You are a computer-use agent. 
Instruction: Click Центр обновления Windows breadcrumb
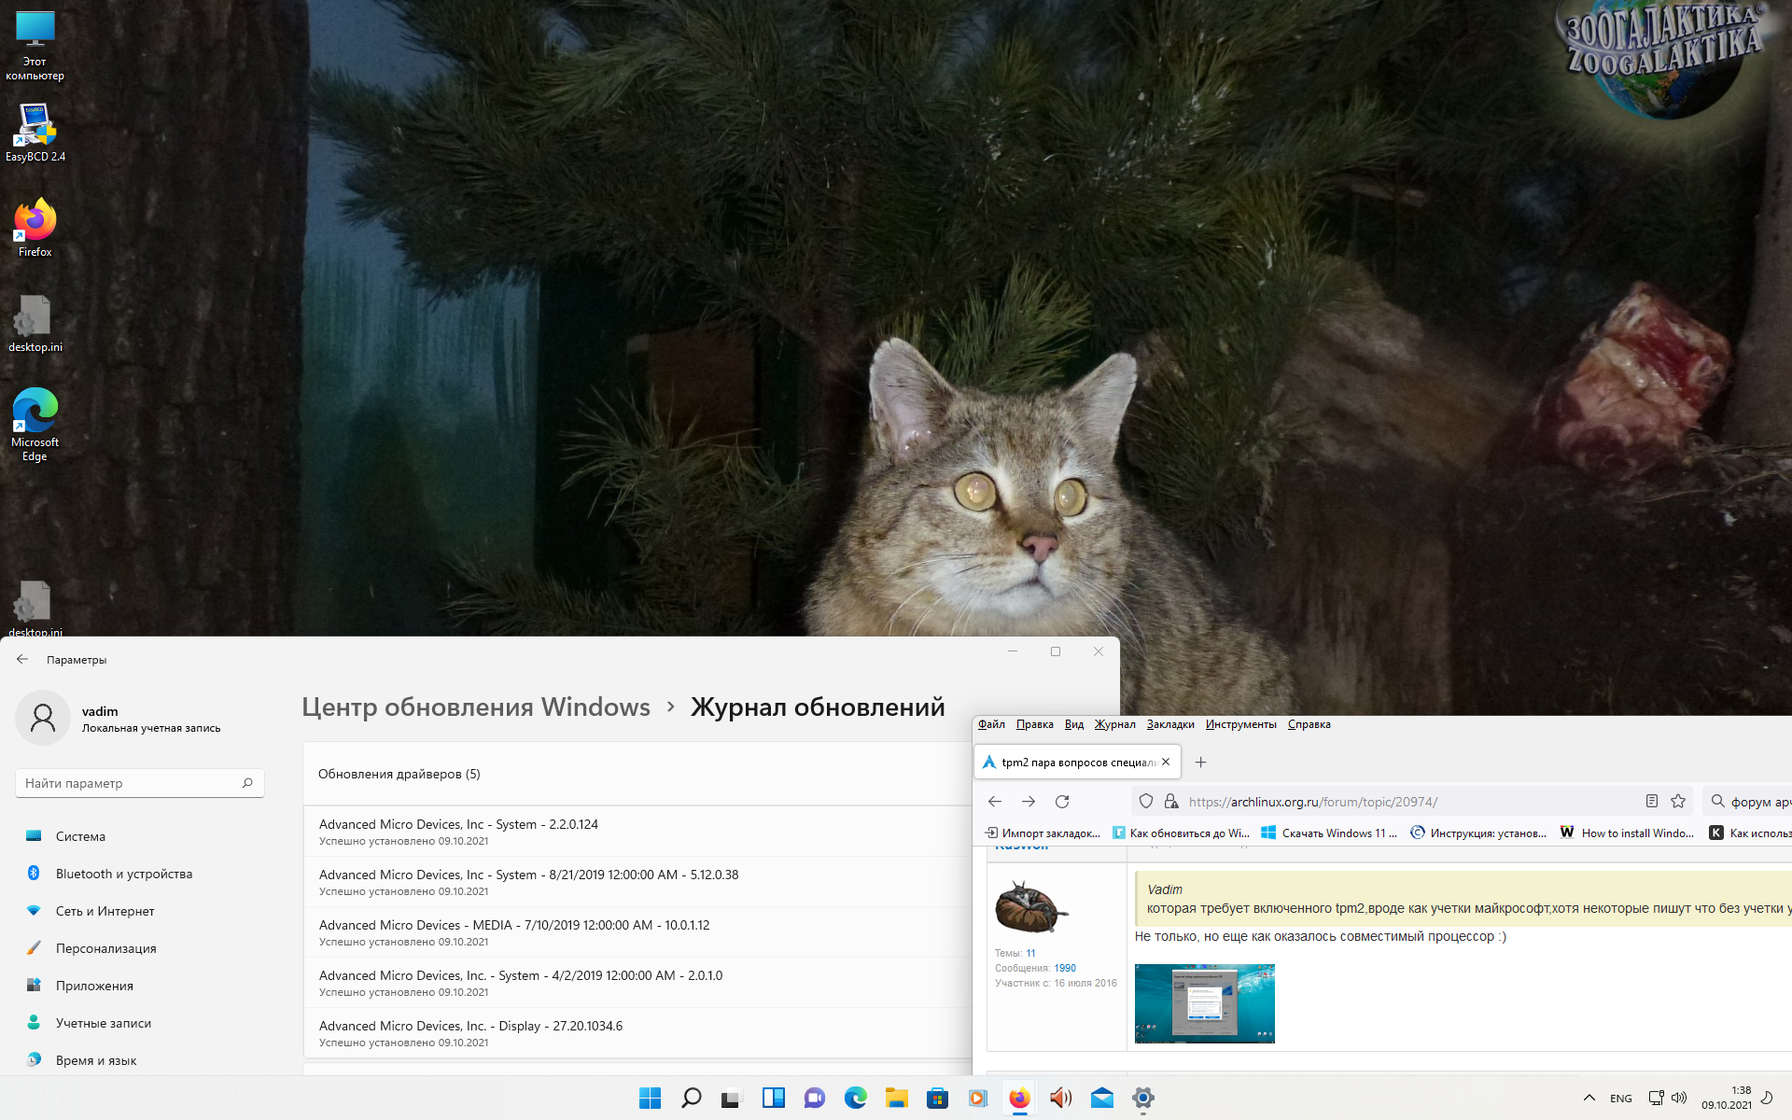(475, 707)
